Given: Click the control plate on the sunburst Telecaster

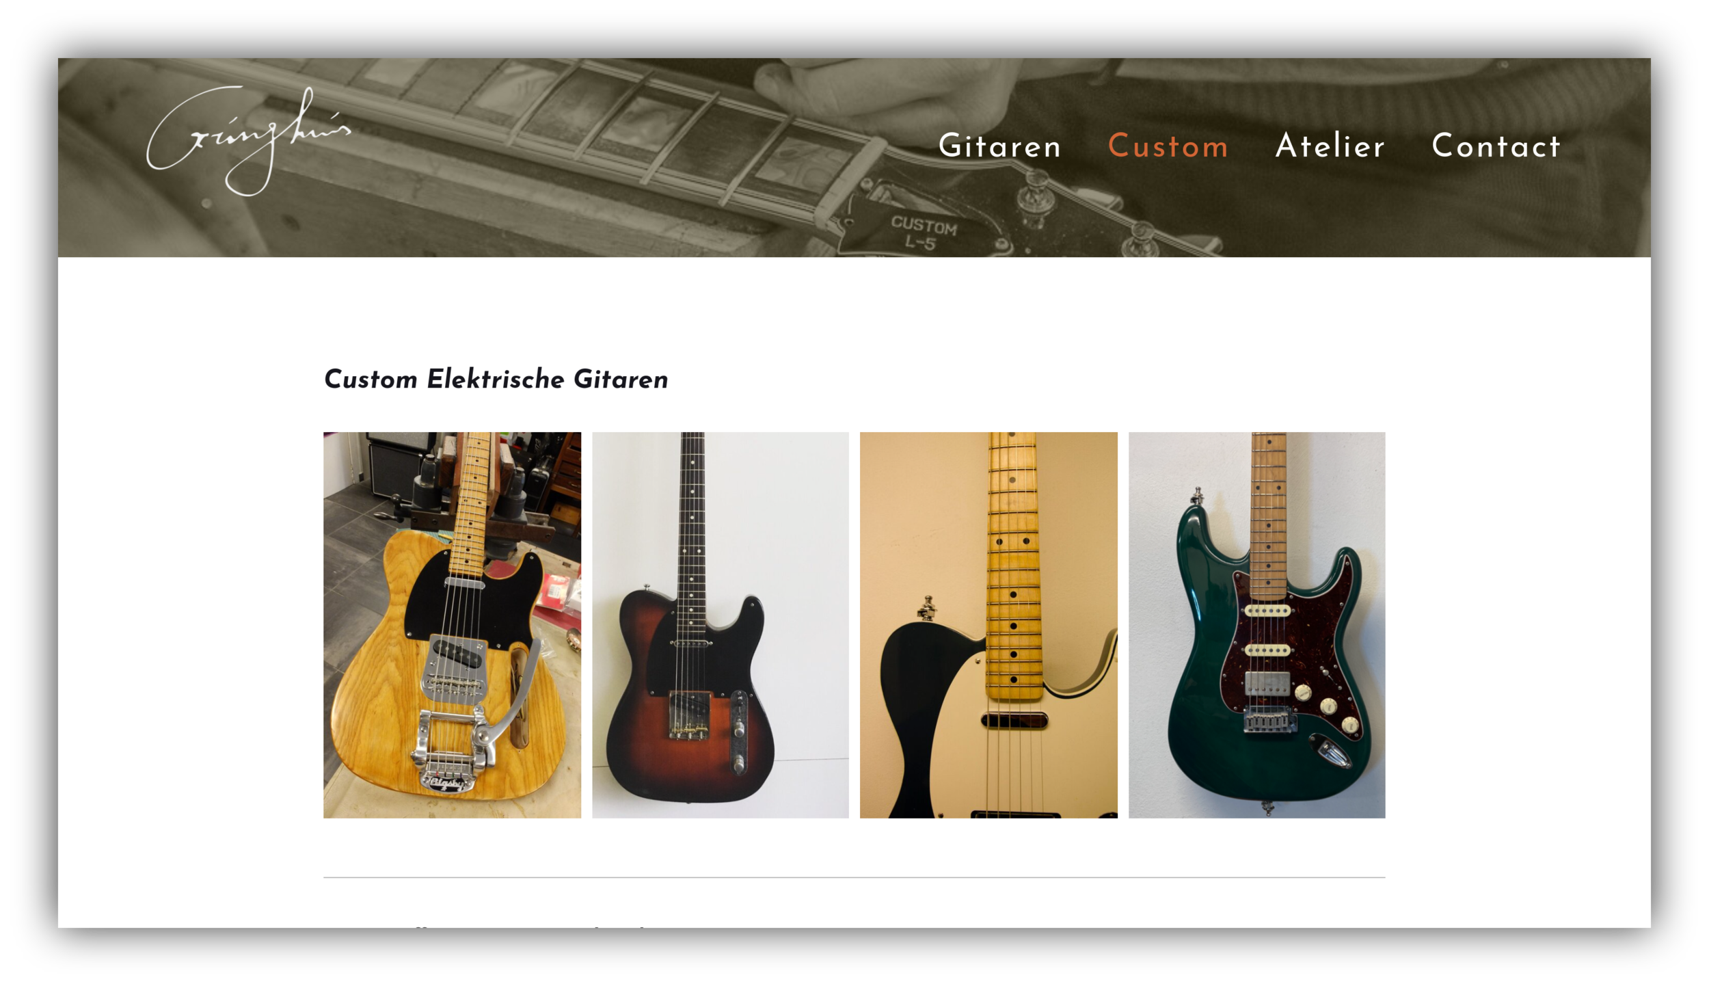Looking at the screenshot, I should pos(739,732).
